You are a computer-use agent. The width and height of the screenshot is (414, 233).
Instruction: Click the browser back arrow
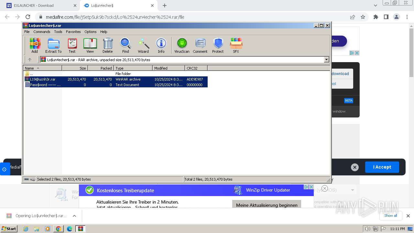click(x=7, y=17)
